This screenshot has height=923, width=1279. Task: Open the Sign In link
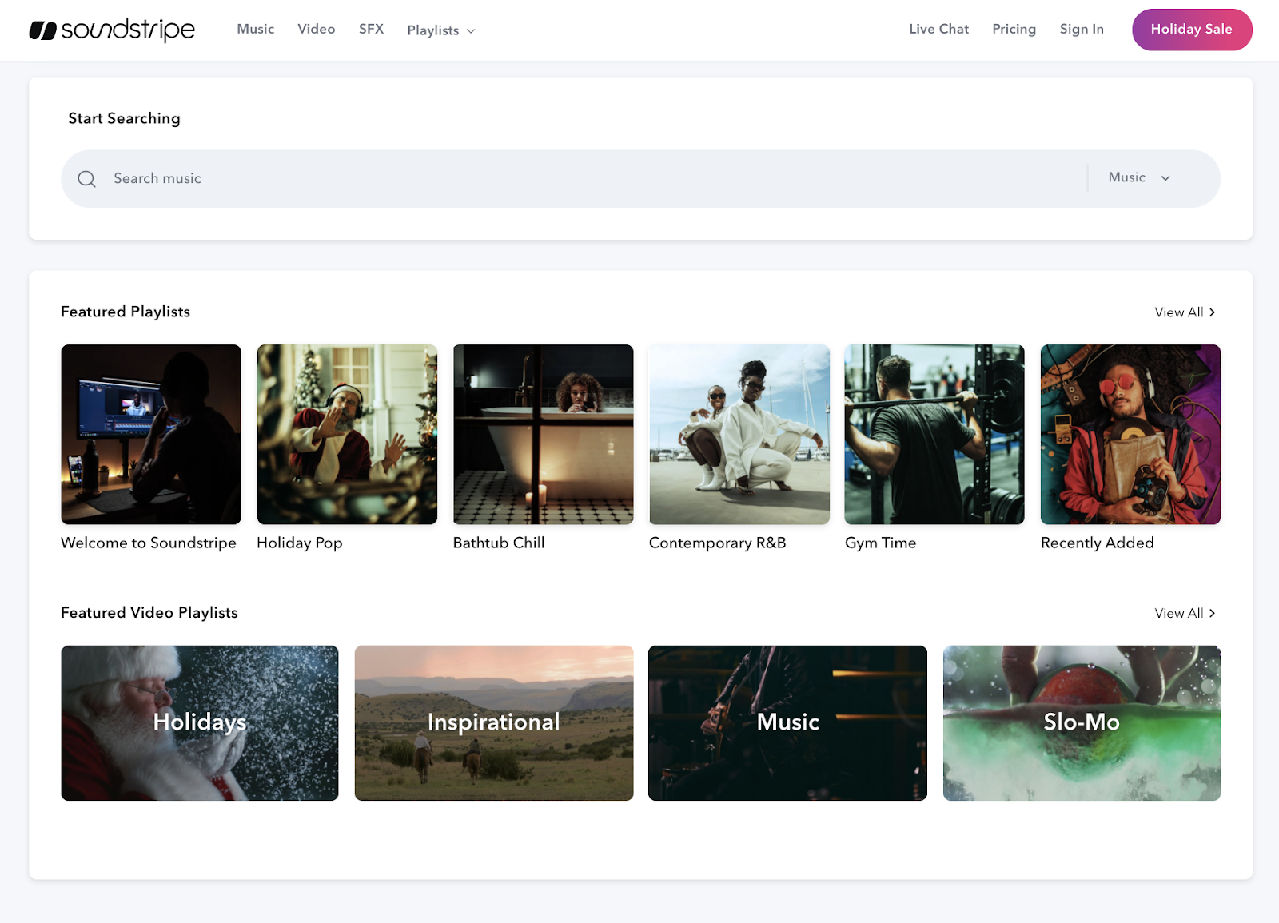(x=1081, y=29)
